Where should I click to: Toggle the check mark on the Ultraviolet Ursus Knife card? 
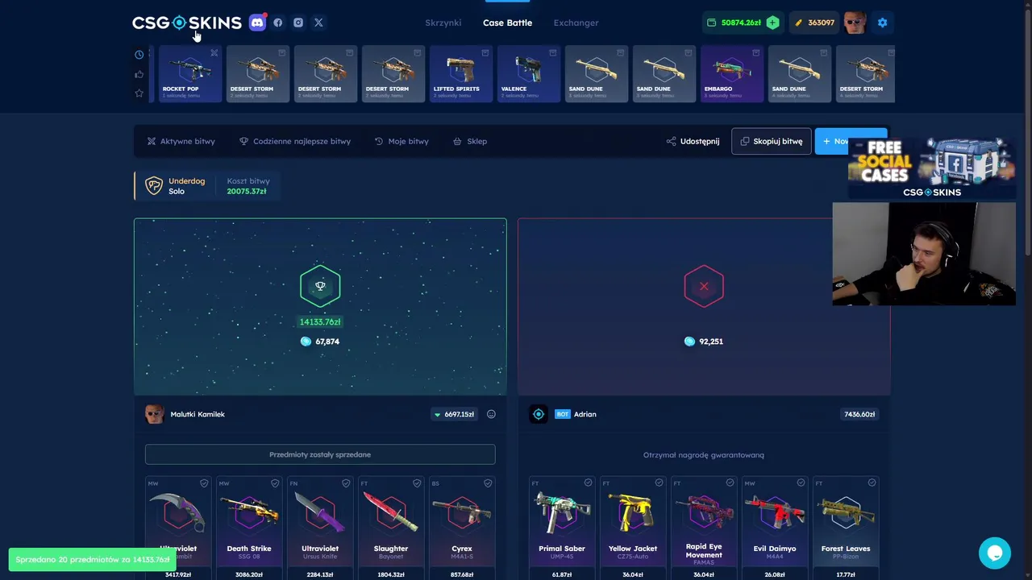(346, 483)
